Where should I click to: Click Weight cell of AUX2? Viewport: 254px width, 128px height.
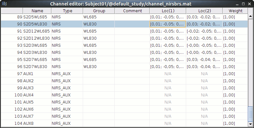(x=235, y=81)
